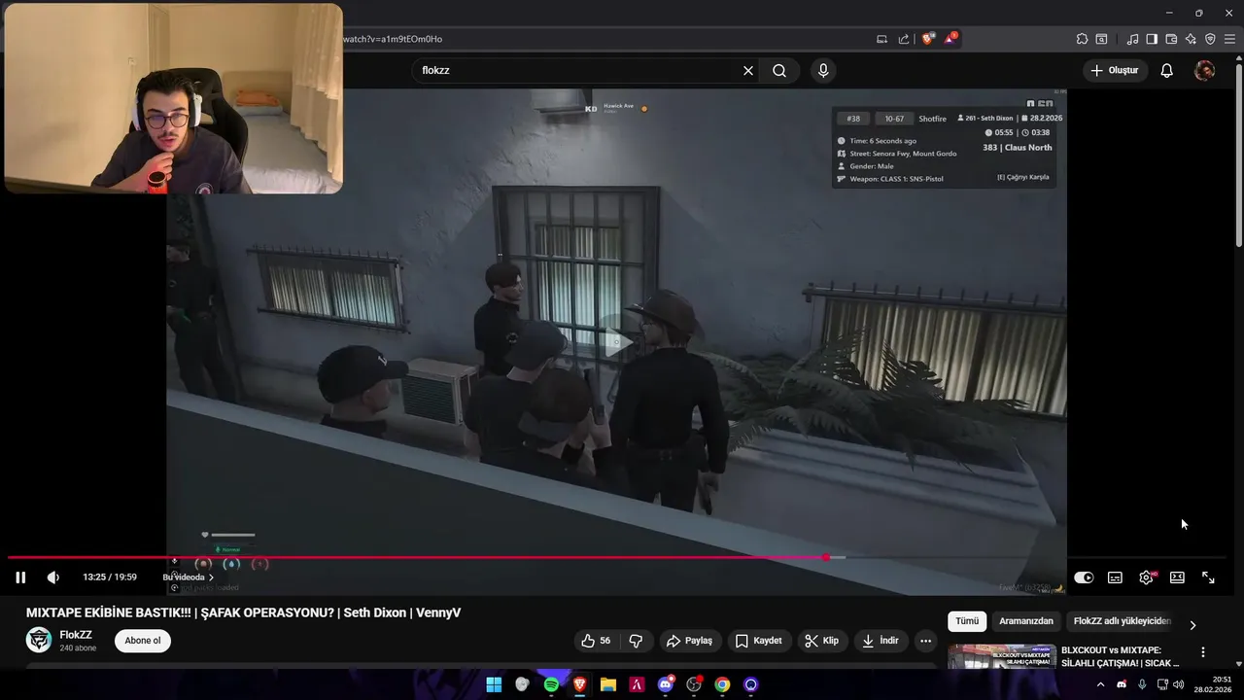Select the 'FlokZZ adlı yükleyiciden' chip
This screenshot has width=1244, height=700.
(1123, 621)
